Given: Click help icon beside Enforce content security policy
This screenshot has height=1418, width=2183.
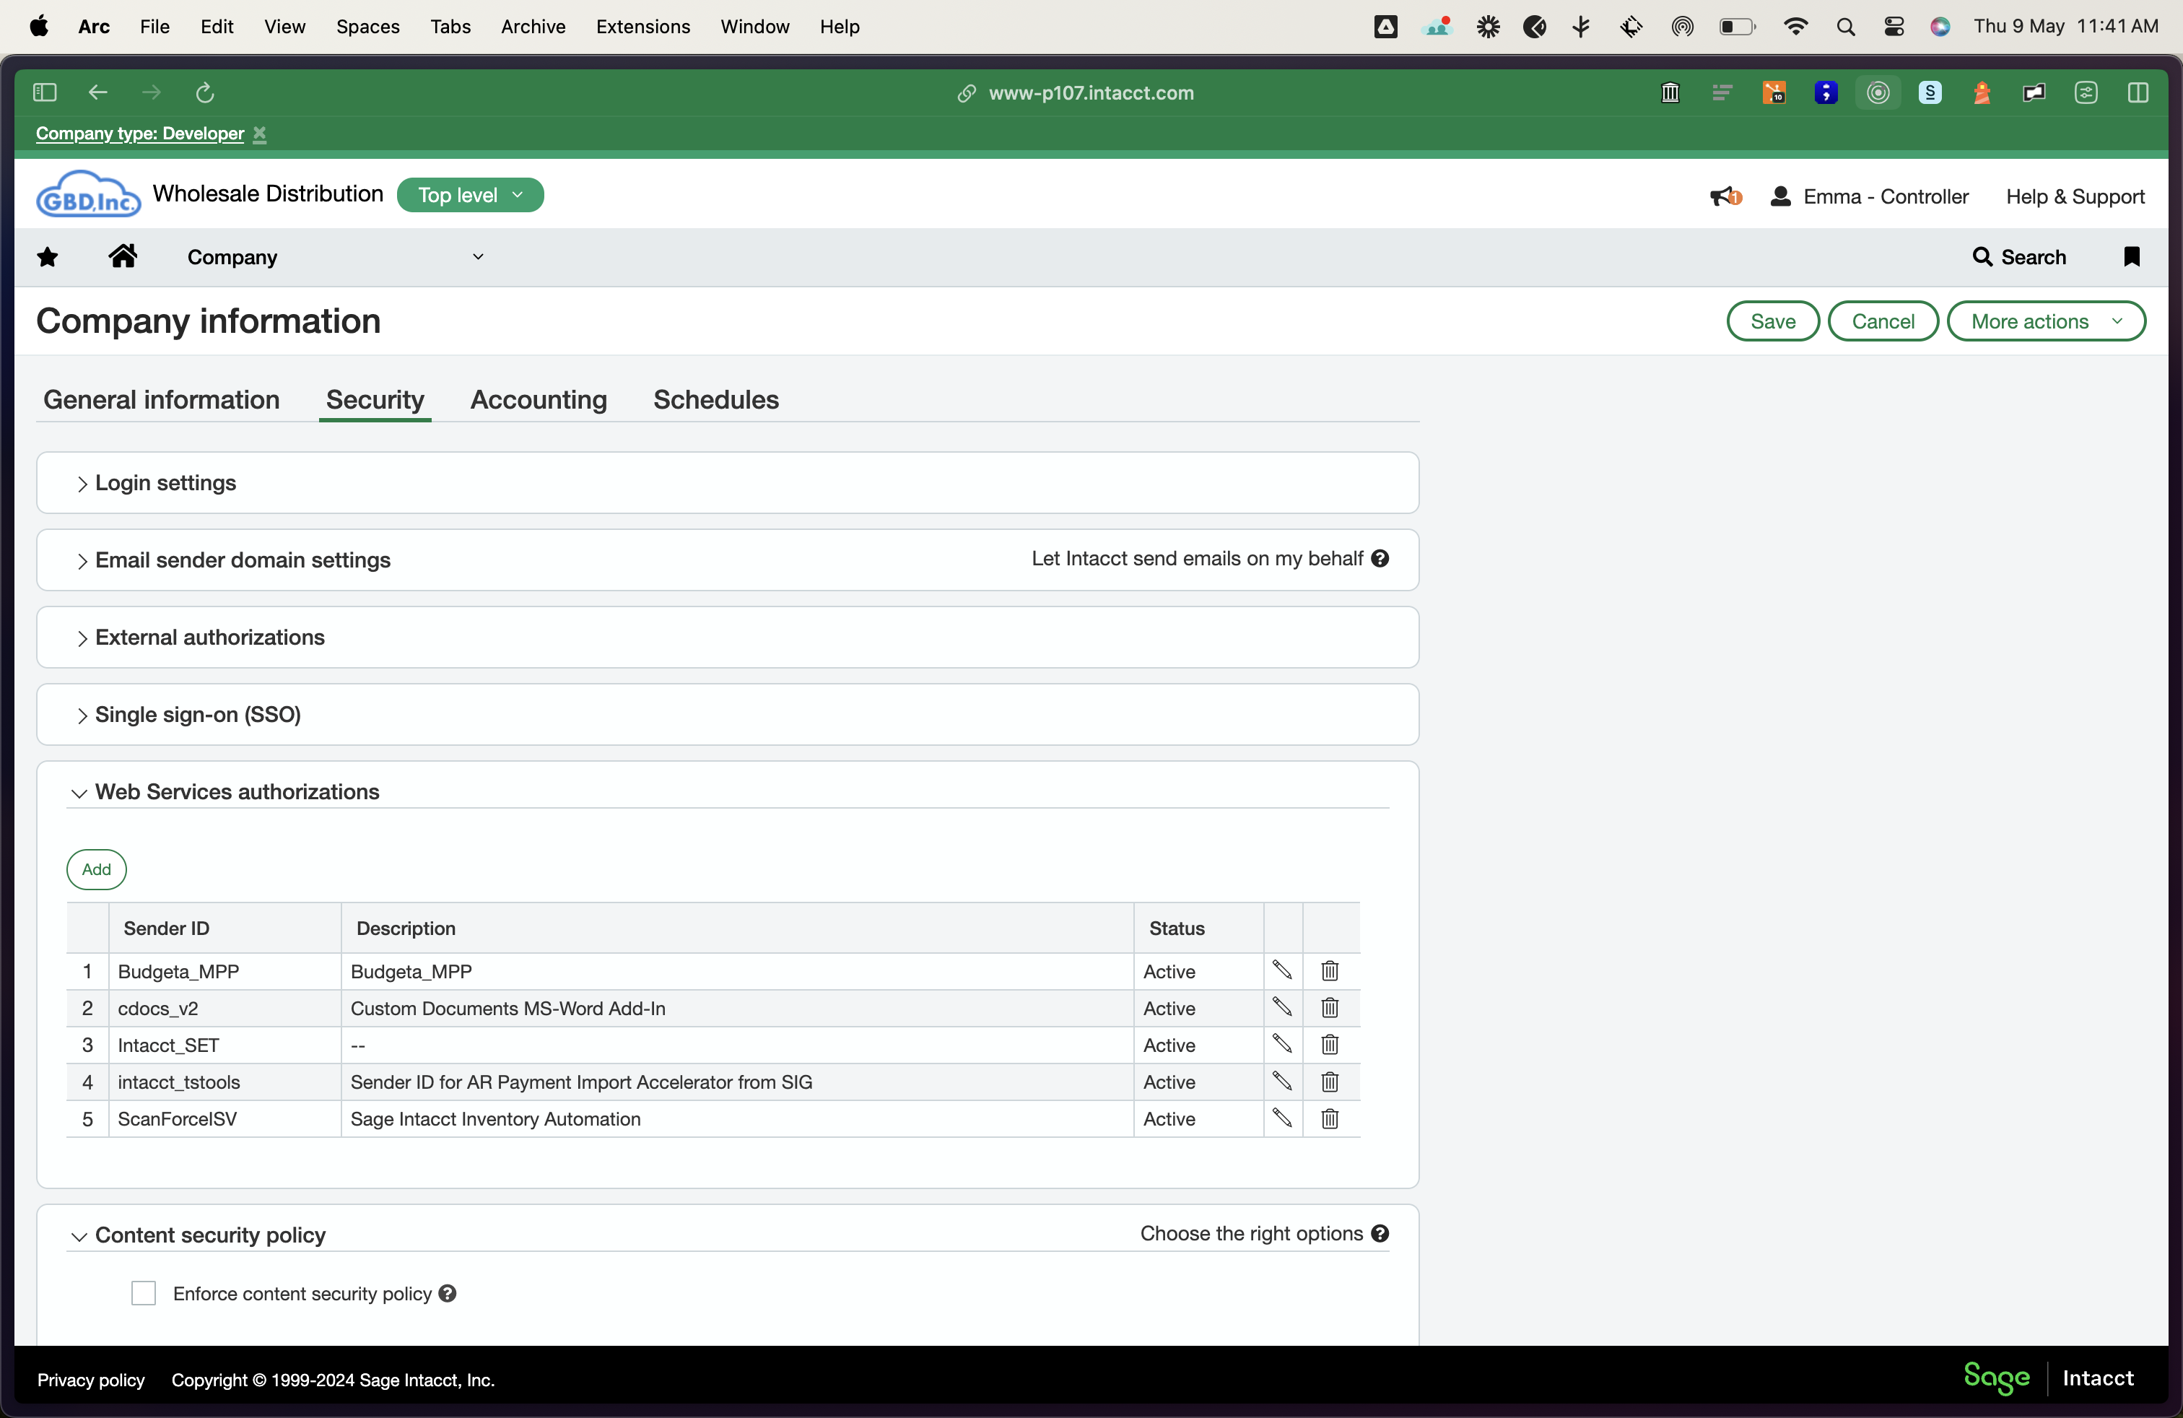Looking at the screenshot, I should coord(448,1292).
